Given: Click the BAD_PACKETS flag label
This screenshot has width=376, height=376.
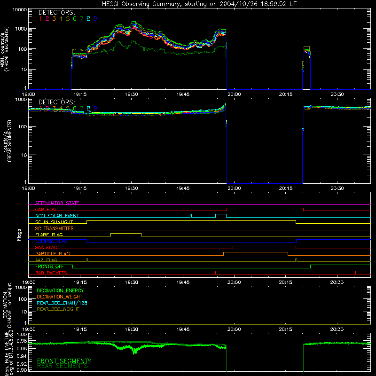Looking at the screenshot, I should tap(51, 273).
